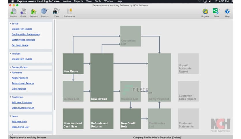Click the Quote toolbar icon

click(x=23, y=12)
